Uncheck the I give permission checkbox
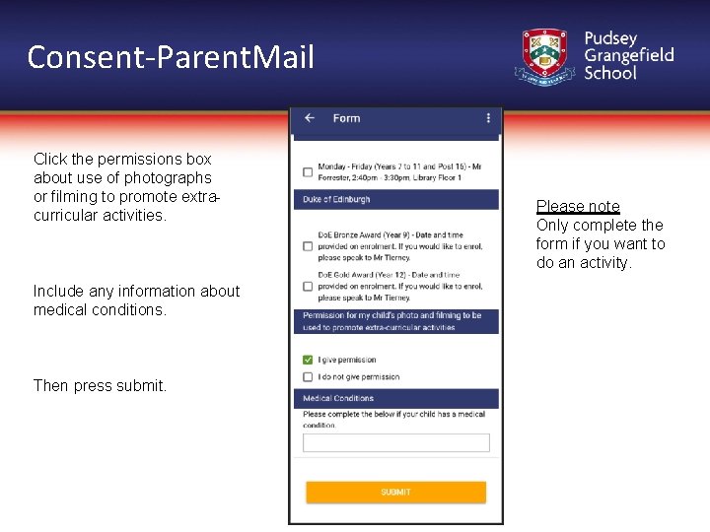The image size is (710, 532). point(308,360)
